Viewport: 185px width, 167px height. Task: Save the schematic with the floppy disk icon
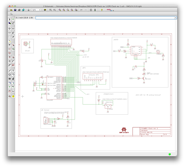click(x=15, y=10)
